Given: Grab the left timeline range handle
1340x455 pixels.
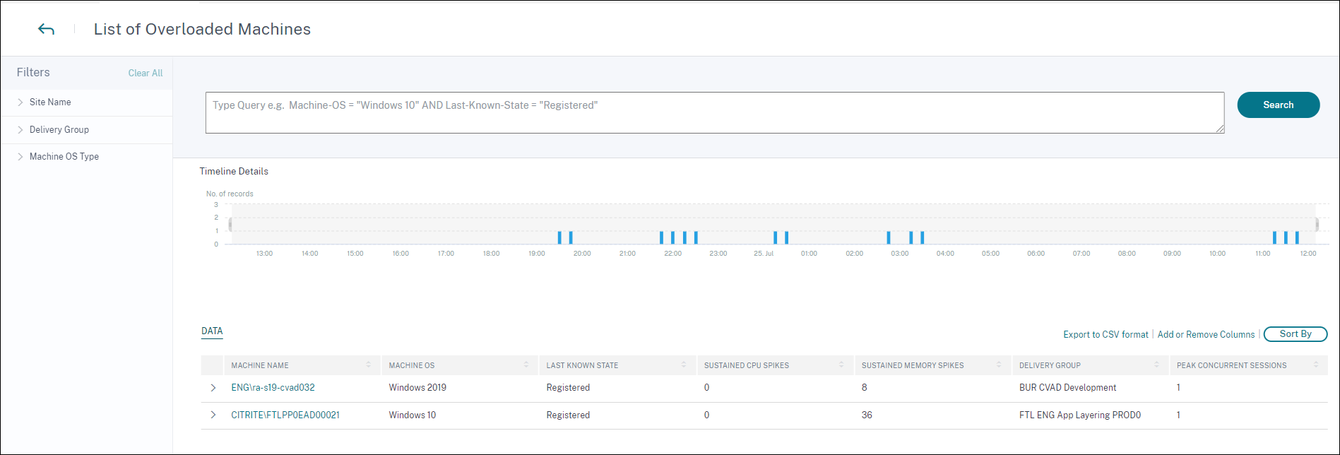Looking at the screenshot, I should (230, 225).
